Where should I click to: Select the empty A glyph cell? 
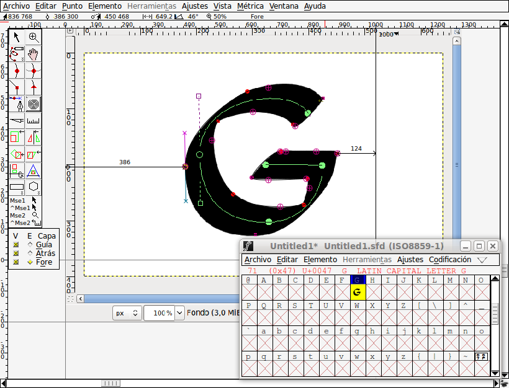(264, 292)
